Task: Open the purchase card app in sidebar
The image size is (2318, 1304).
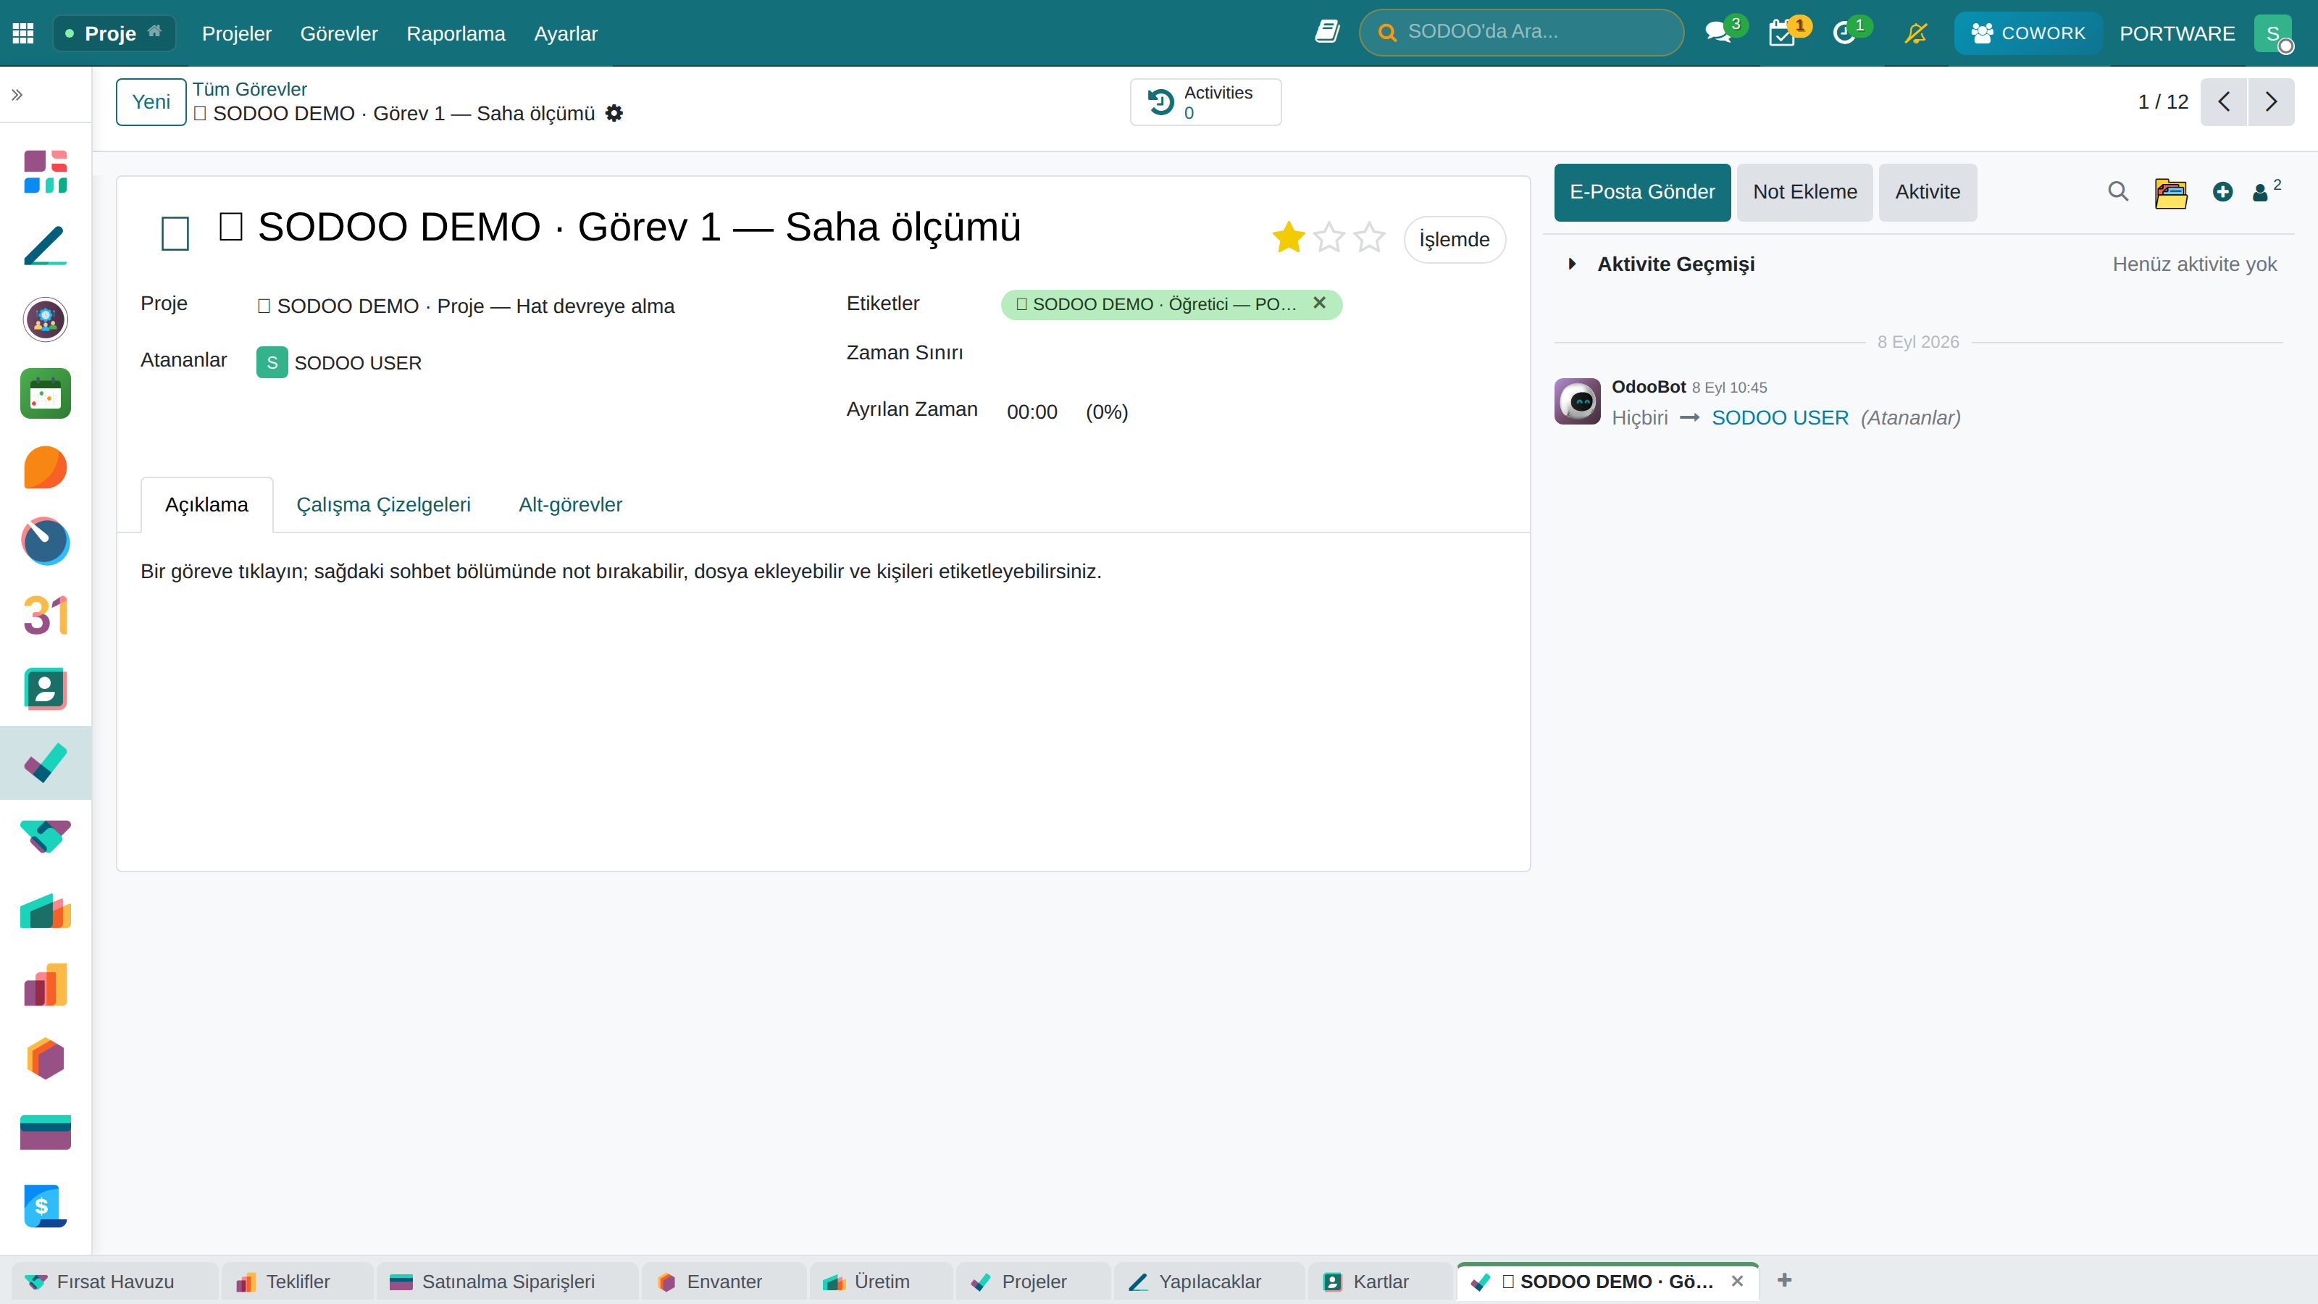Action: point(46,1132)
